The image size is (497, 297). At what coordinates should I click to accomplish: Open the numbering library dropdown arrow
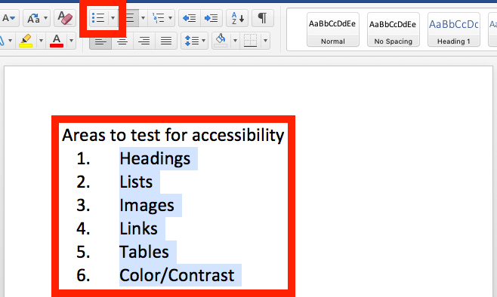(x=143, y=18)
